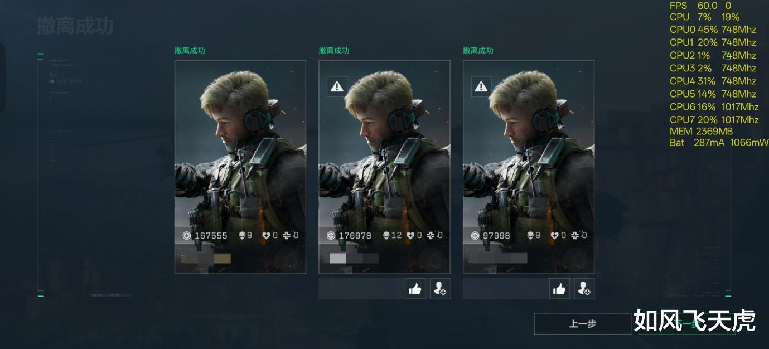The width and height of the screenshot is (769, 349).
Task: Click coin icon beside 167555
Action: pyautogui.click(x=187, y=236)
